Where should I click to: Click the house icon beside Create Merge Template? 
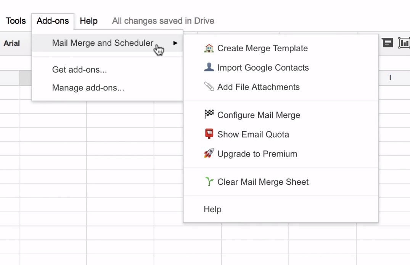(x=209, y=48)
